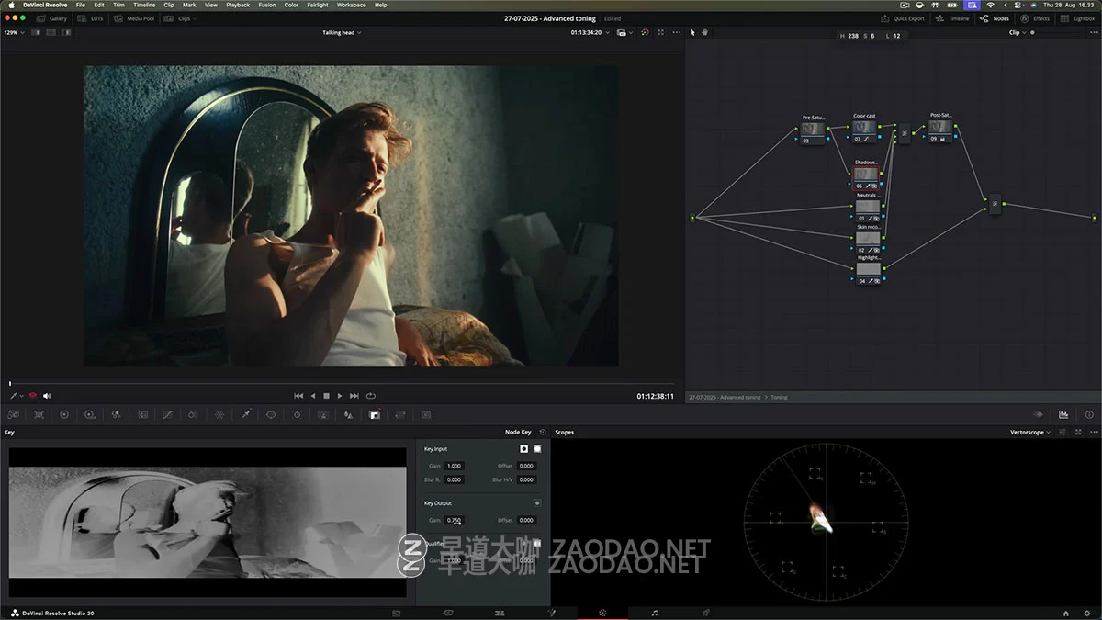Image resolution: width=1102 pixels, height=620 pixels.
Task: Select the hand pan tool in node editor
Action: point(704,32)
